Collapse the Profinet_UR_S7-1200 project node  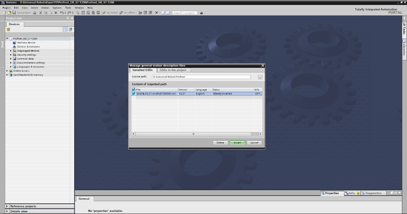7,39
